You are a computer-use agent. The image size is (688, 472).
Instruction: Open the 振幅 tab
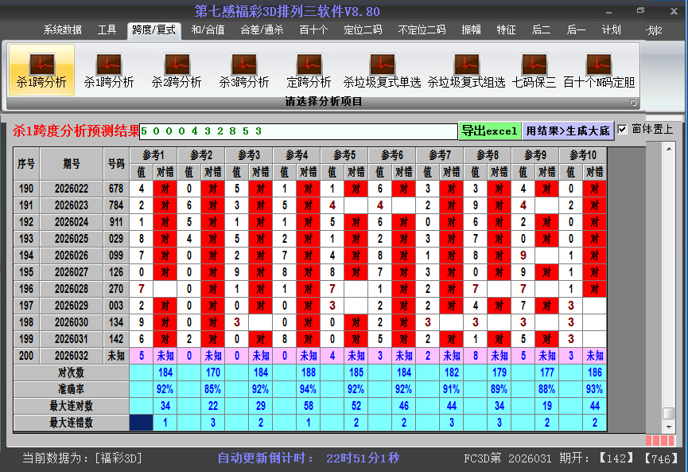tap(472, 30)
